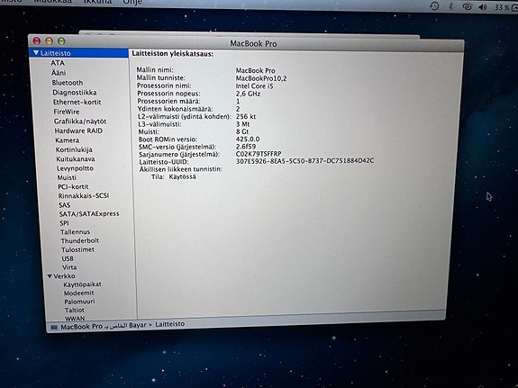Click Laitteisto in the bottom path bar

(169, 324)
